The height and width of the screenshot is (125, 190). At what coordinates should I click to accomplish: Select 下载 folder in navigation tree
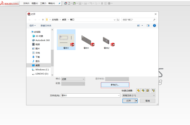36,57
